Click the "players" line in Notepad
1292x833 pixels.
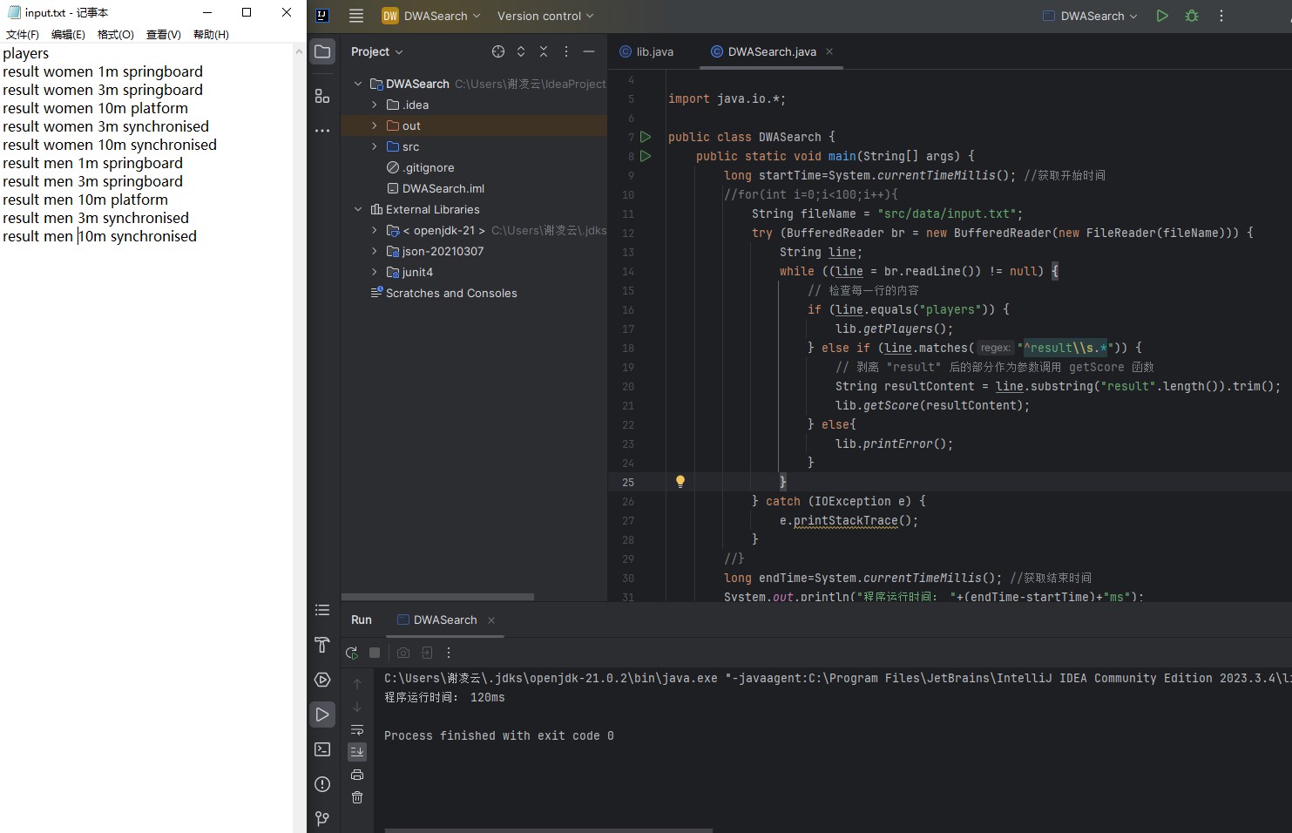pos(26,53)
